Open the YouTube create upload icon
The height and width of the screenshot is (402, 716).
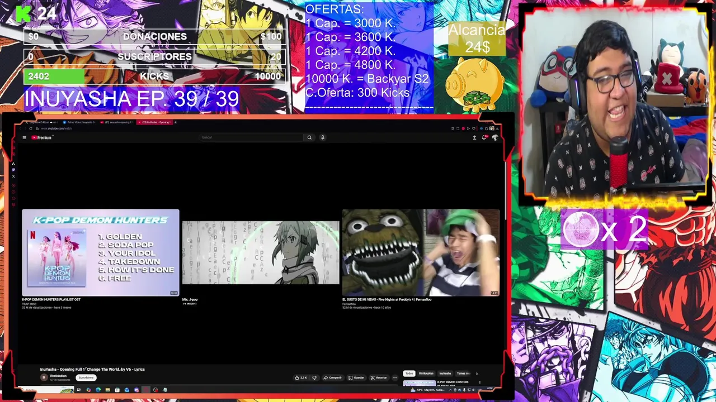point(474,137)
